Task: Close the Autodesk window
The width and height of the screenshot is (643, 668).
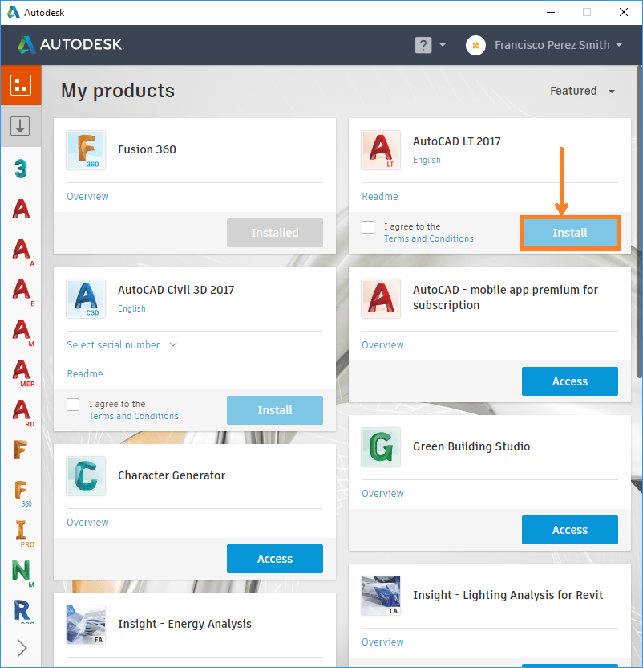Action: (624, 12)
